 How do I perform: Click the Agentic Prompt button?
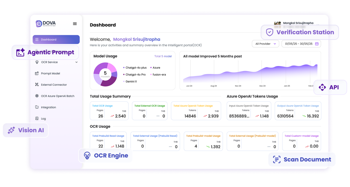pos(45,52)
